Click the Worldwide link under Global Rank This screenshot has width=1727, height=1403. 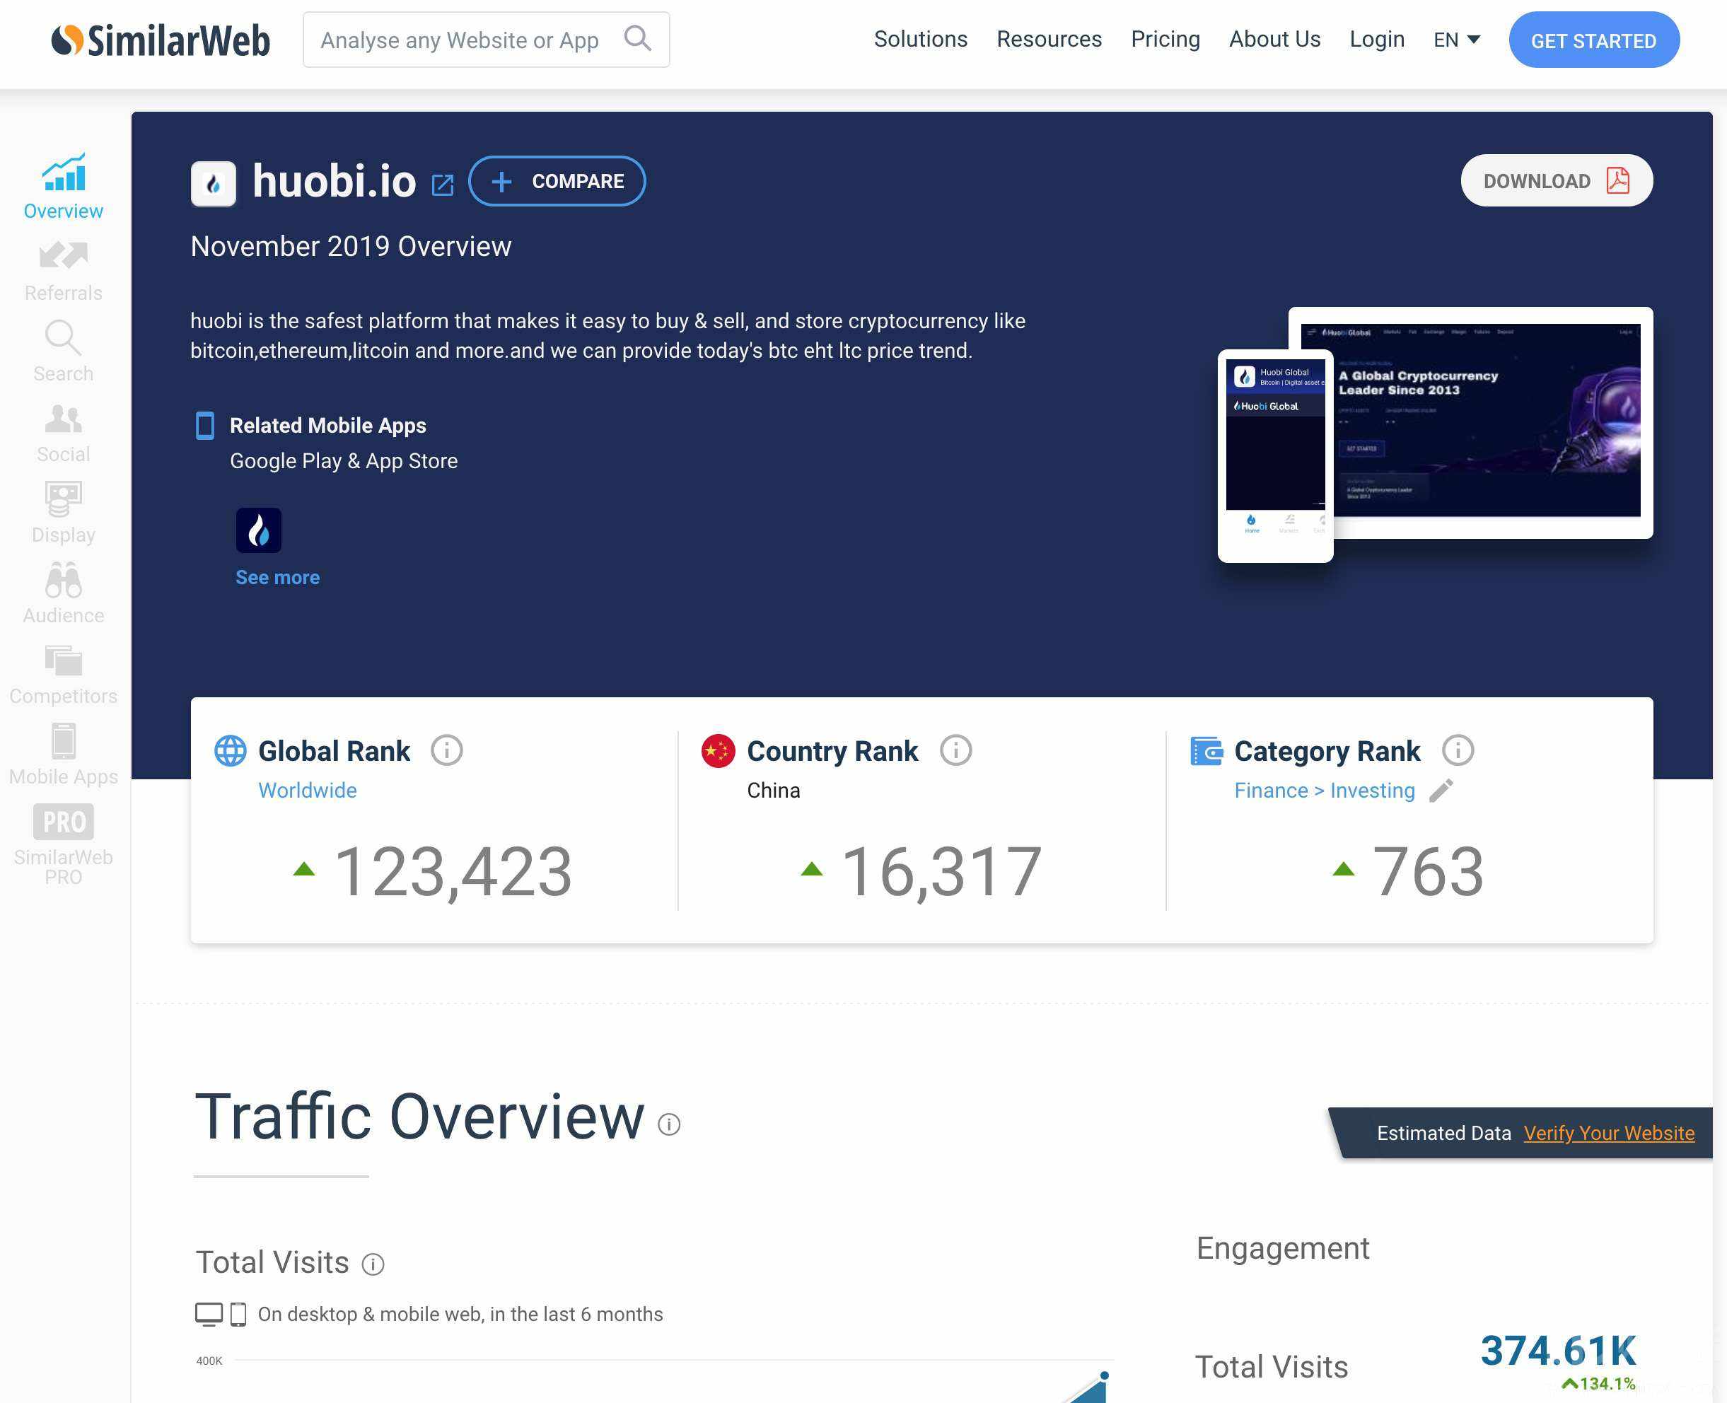307,791
